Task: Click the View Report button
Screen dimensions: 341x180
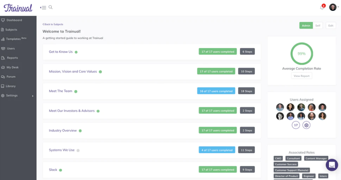Action: coord(301,76)
